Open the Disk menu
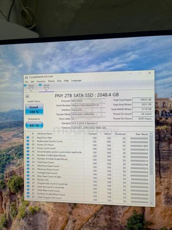Image resolution: width=172 pixels, height=230 pixels. 59,81
